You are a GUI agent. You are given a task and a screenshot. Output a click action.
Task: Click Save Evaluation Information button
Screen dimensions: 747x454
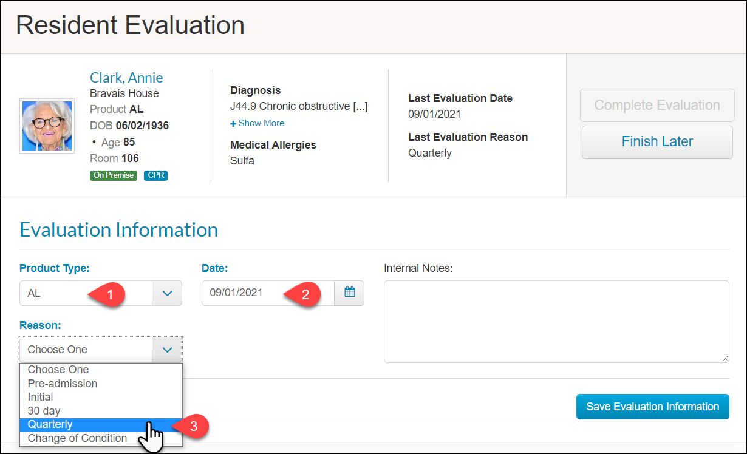(x=653, y=407)
